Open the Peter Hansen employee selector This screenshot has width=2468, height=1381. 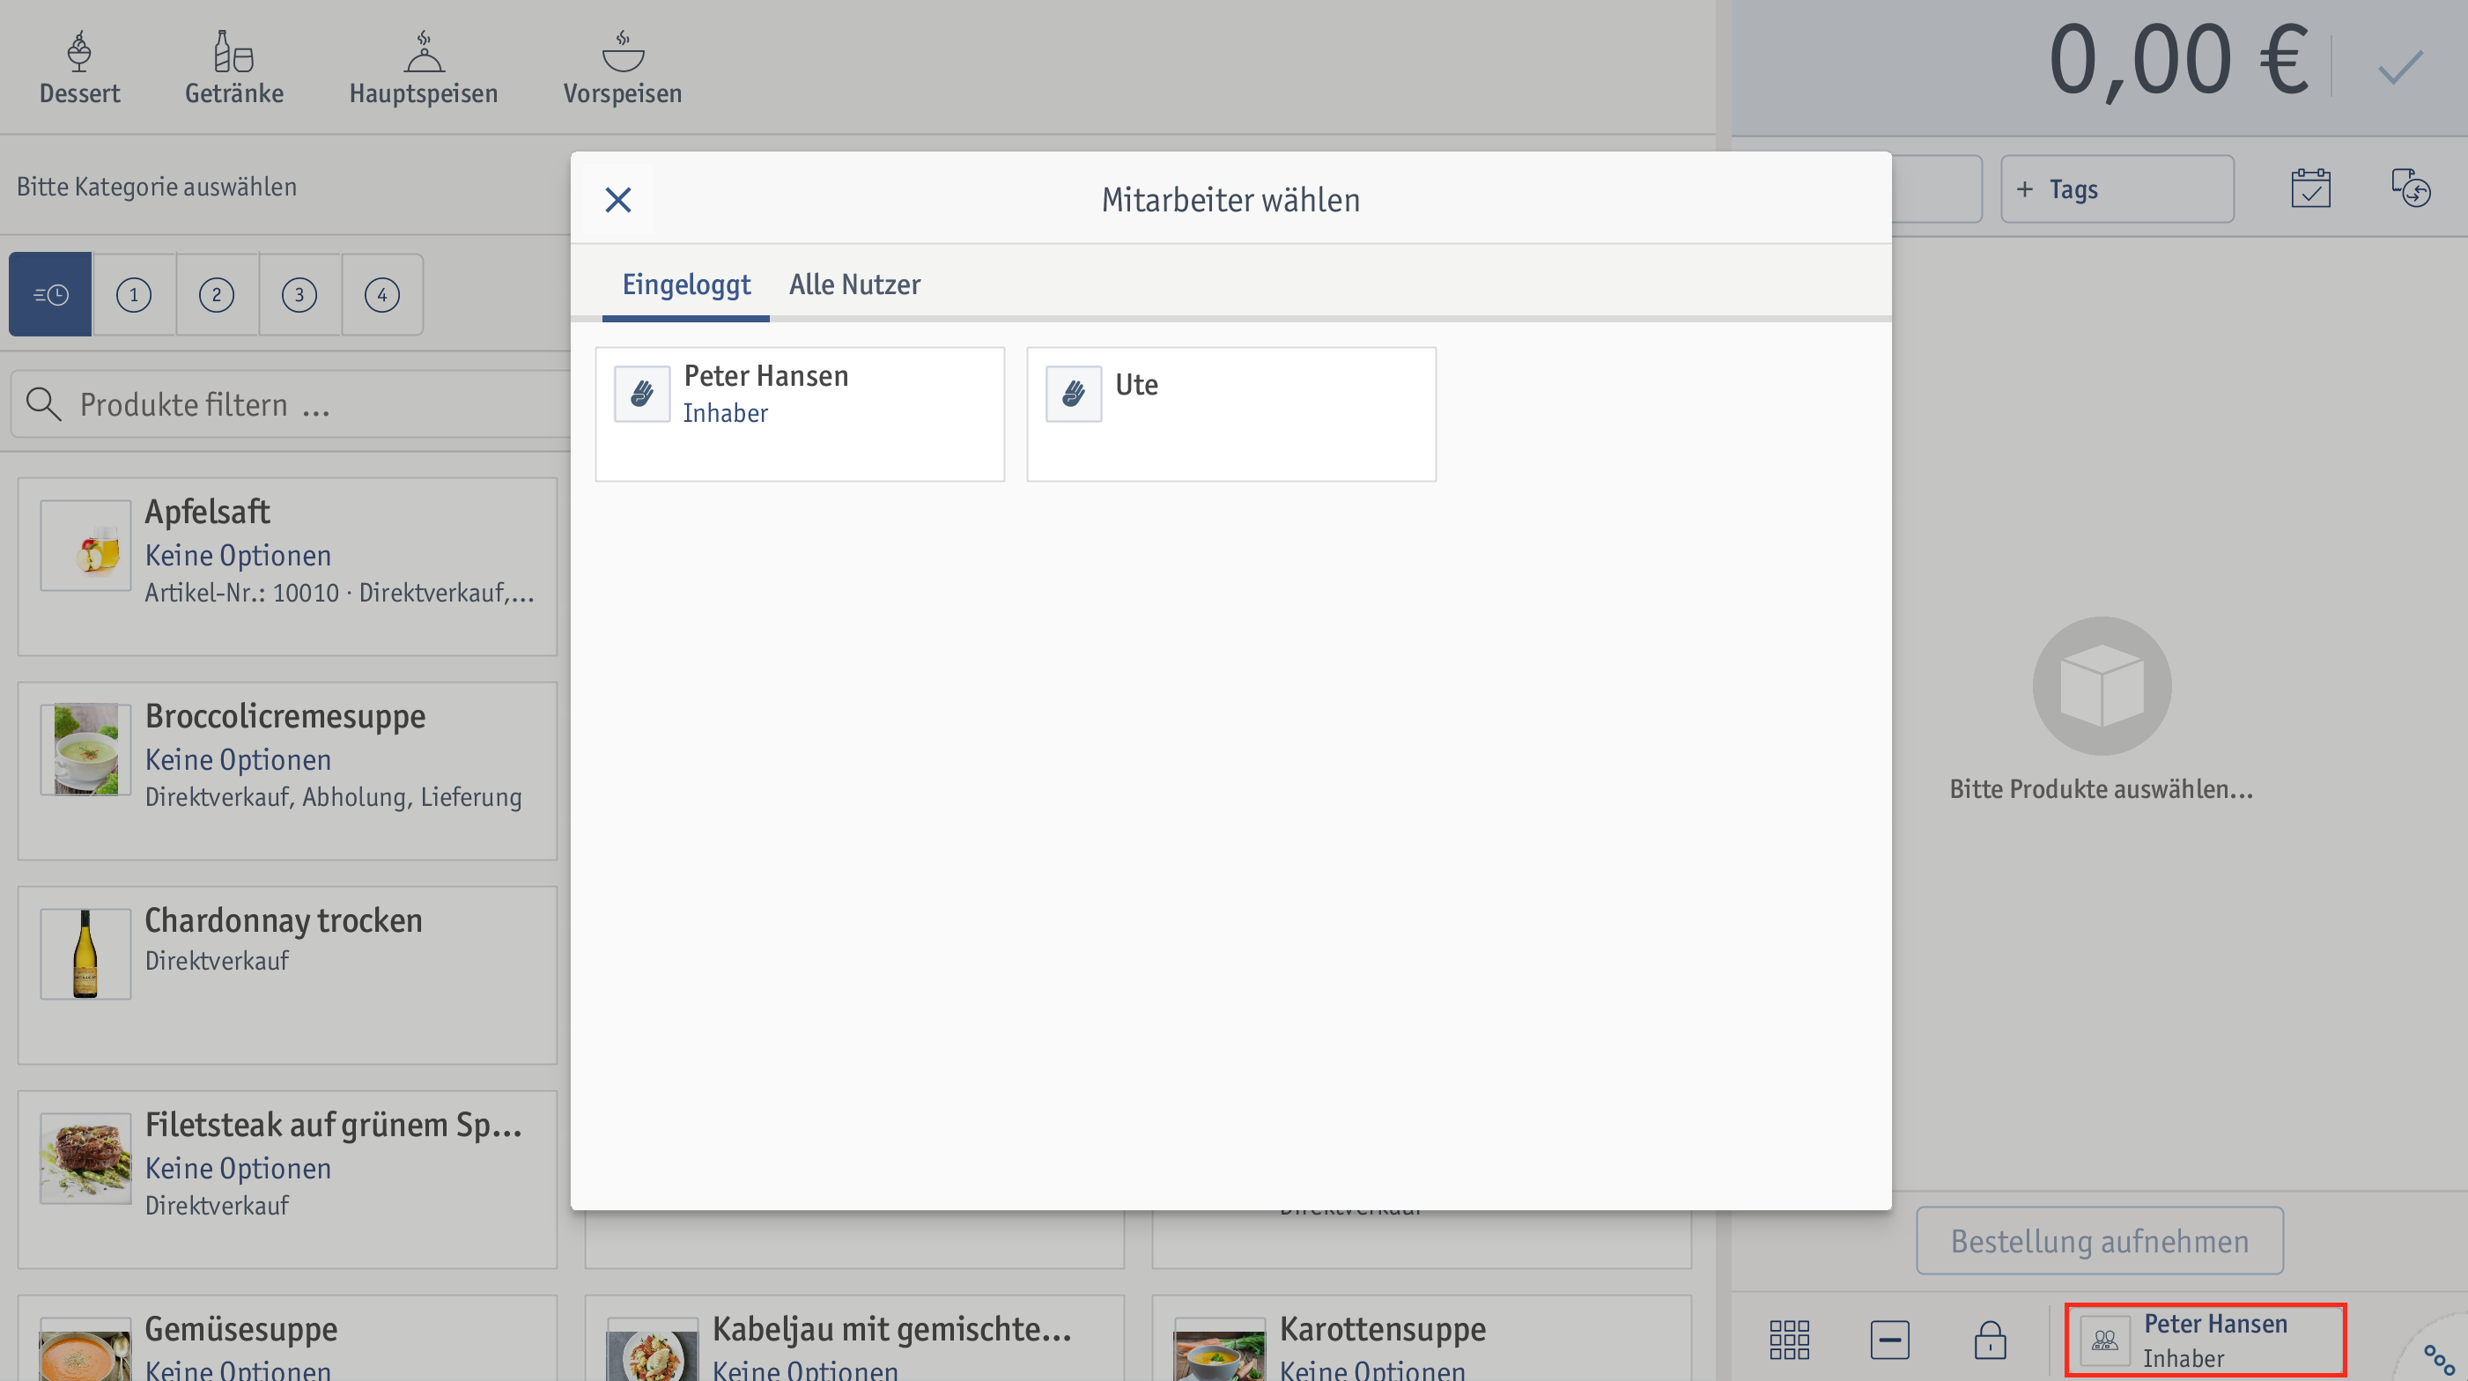(2206, 1340)
